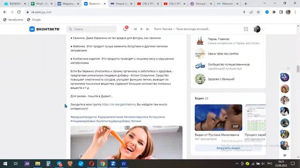Open the notifications bell icon
The width and height of the screenshot is (300, 168).
[x=125, y=29]
